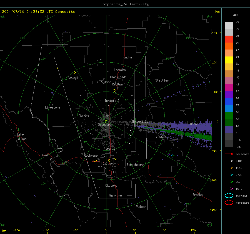Pick the red 65-60 dBZ color band
250x234 pixels.
(x=229, y=39)
